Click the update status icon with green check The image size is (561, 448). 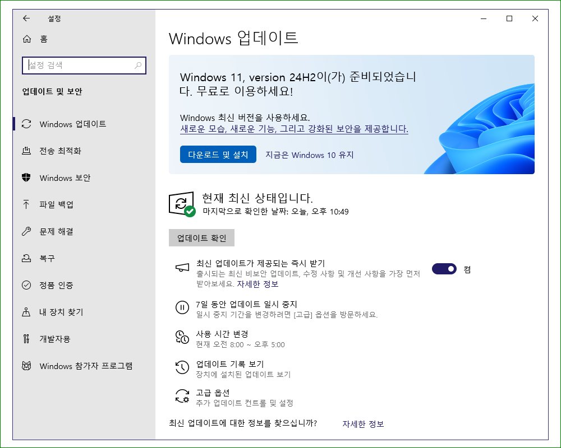[182, 204]
